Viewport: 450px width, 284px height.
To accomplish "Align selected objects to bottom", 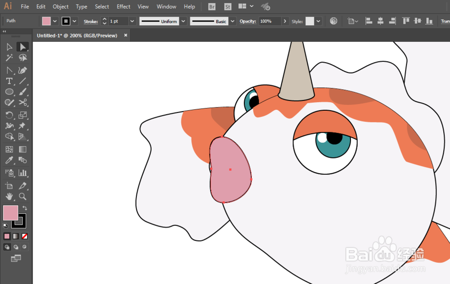I will coord(429,21).
